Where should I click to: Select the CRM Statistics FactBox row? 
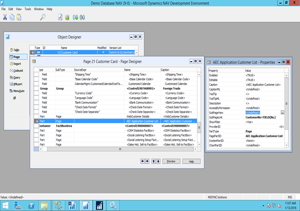(116, 130)
